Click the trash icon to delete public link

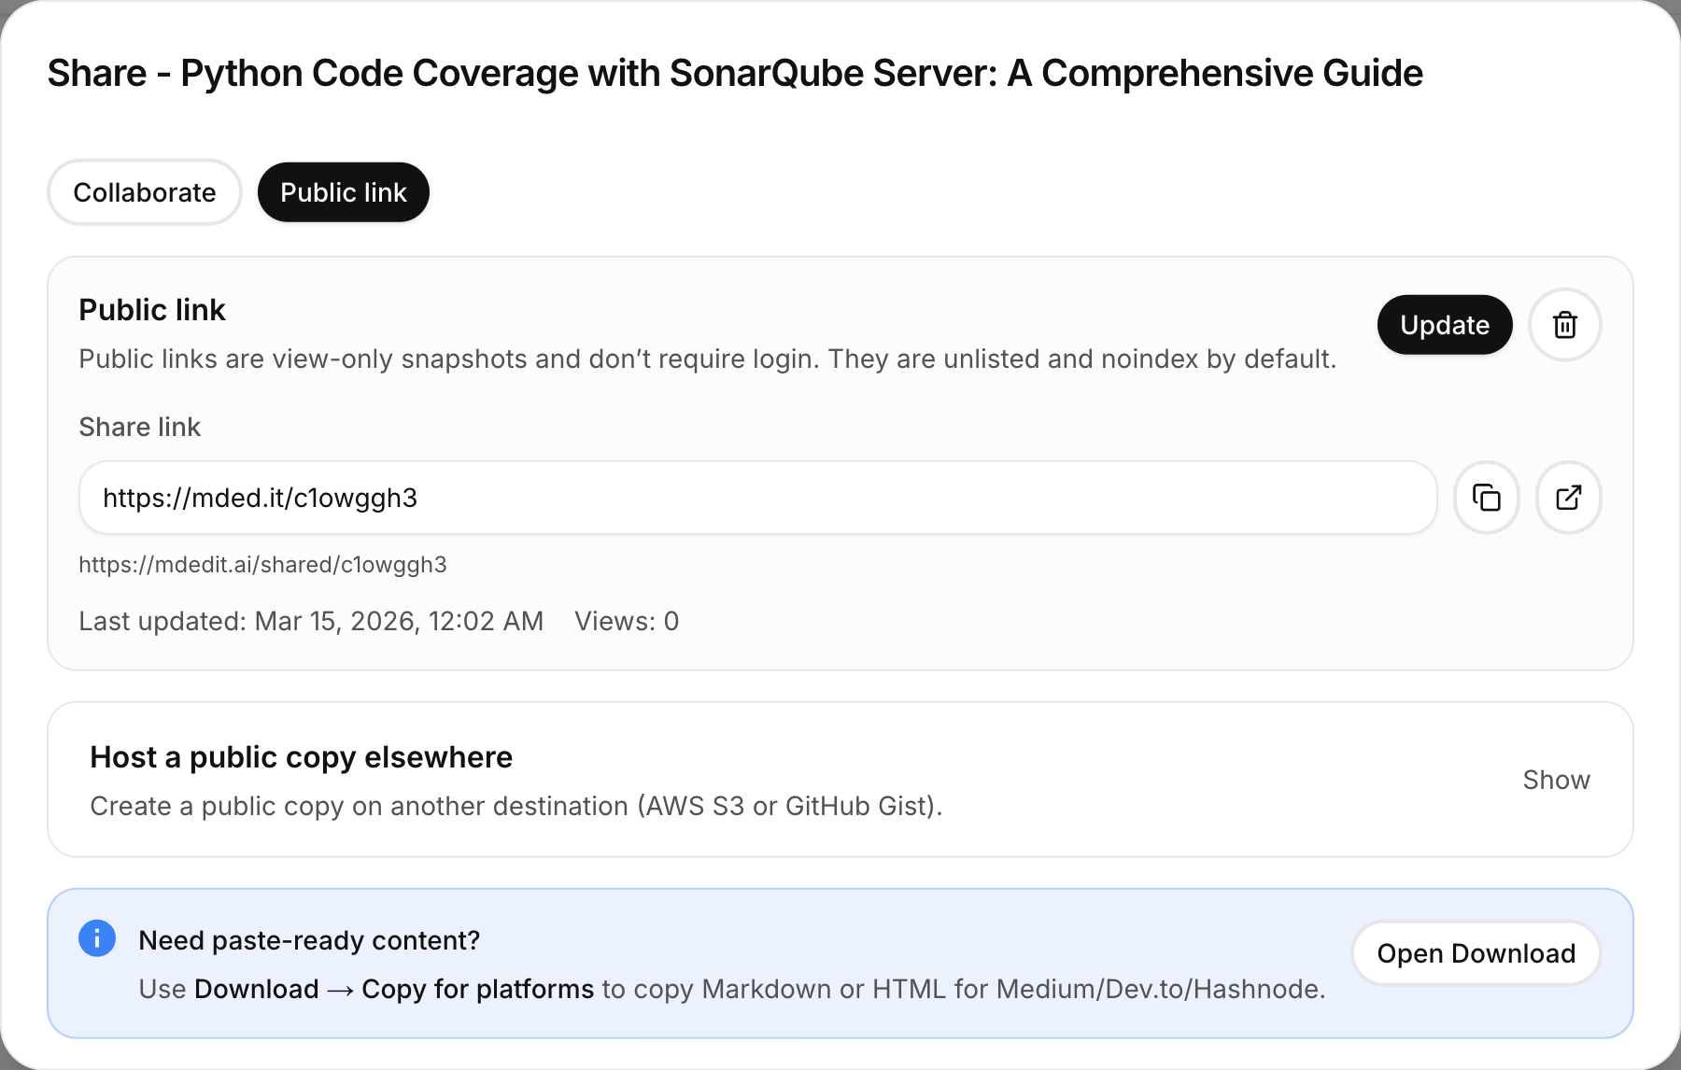click(x=1564, y=325)
